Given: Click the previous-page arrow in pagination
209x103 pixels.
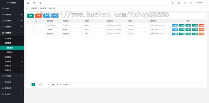Looking at the screenshot, I should pos(30,85).
